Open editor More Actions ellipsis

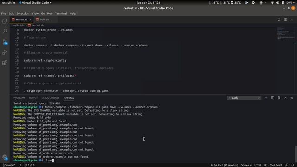coord(292,19)
